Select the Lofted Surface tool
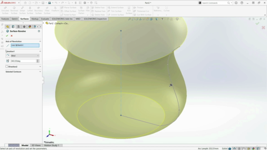267x150 pixels. pyautogui.click(x=30, y=10)
